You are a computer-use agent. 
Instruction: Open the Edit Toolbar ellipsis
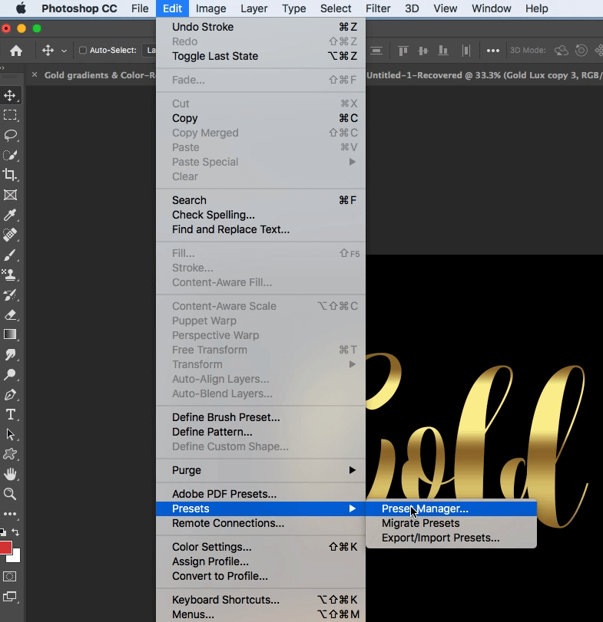(x=10, y=514)
